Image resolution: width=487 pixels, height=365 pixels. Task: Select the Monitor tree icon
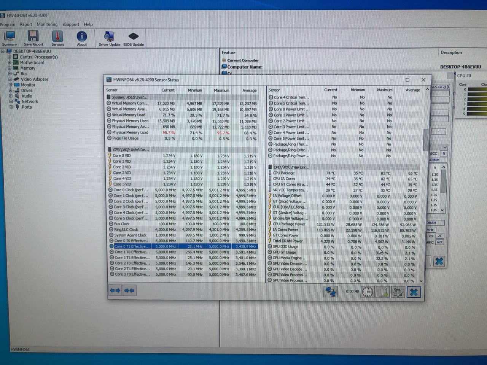[x=16, y=85]
